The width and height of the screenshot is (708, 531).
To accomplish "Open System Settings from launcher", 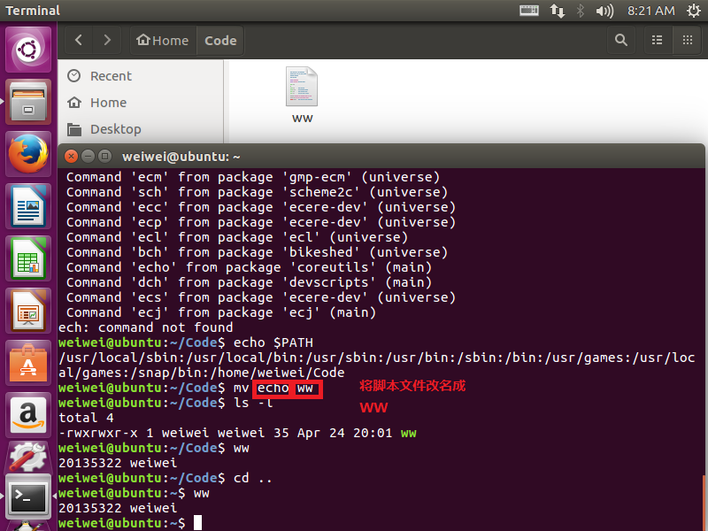I will tap(28, 457).
